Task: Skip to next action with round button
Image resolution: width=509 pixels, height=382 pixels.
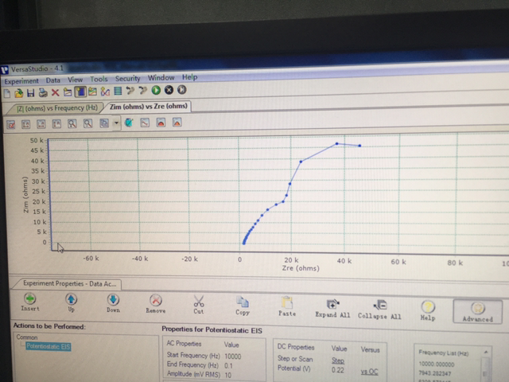Action: pos(182,90)
